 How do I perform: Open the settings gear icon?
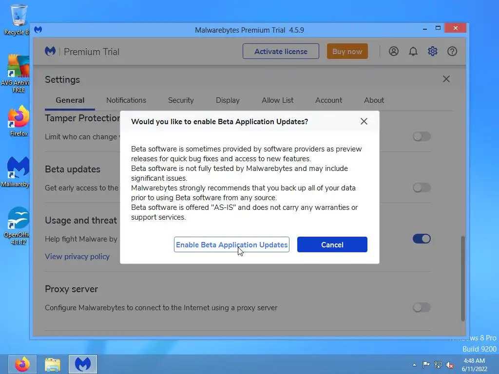[x=433, y=51]
